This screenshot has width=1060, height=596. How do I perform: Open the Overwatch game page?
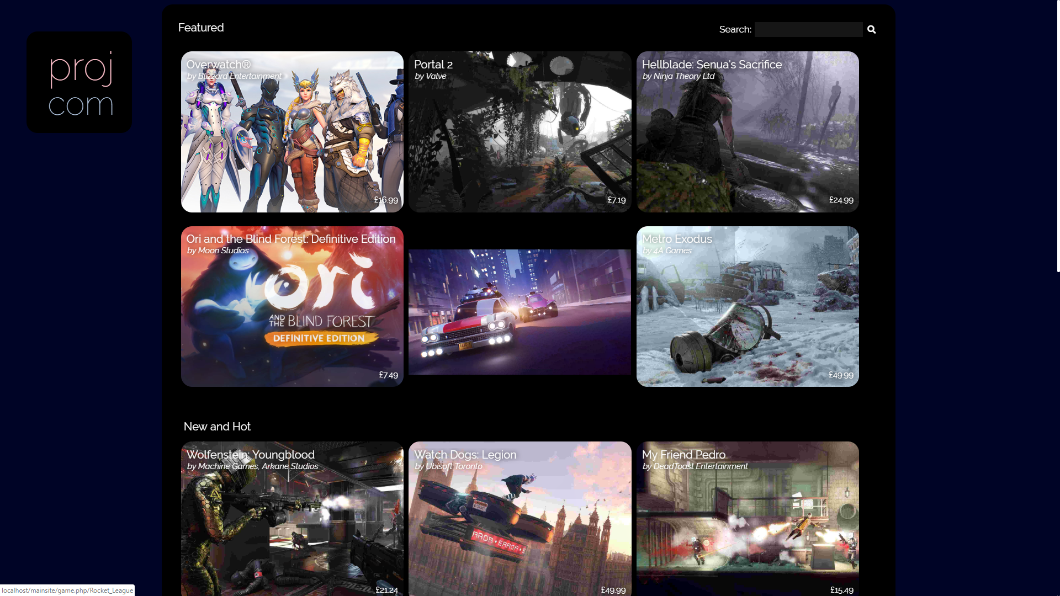click(291, 132)
